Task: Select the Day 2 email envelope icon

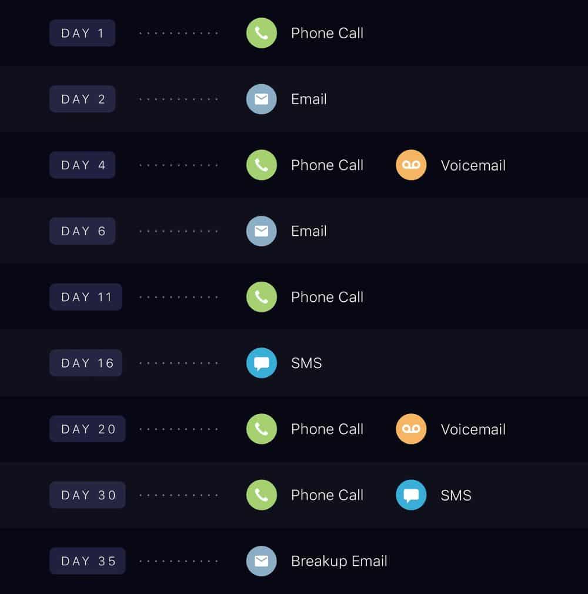Action: coord(262,99)
